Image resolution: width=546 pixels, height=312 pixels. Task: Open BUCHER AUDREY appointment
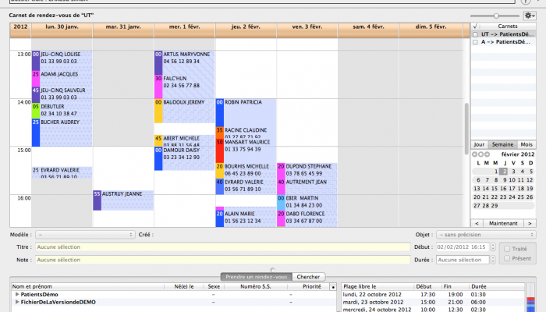62,133
